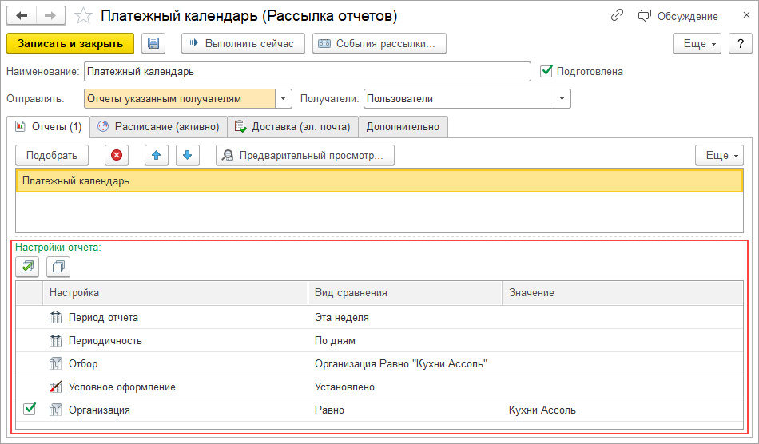Image resolution: width=759 pixels, height=444 pixels.
Task: Switch to Расписание (активно) tab
Action: [158, 126]
